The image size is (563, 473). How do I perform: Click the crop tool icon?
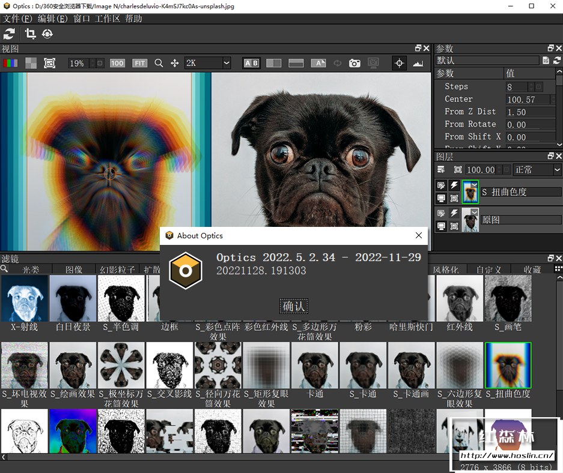pos(29,34)
